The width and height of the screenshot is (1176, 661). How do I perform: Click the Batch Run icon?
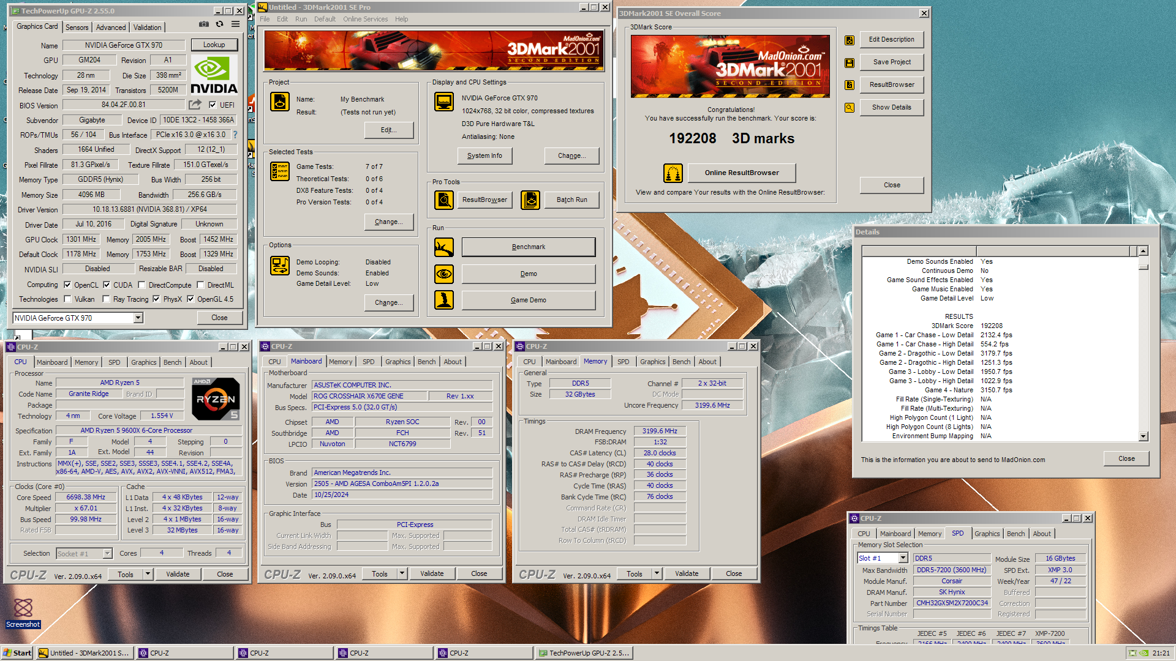coord(530,200)
